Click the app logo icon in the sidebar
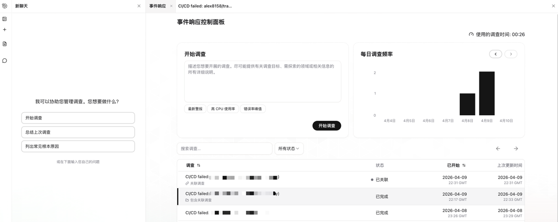Image resolution: width=558 pixels, height=222 pixels. click(5, 6)
